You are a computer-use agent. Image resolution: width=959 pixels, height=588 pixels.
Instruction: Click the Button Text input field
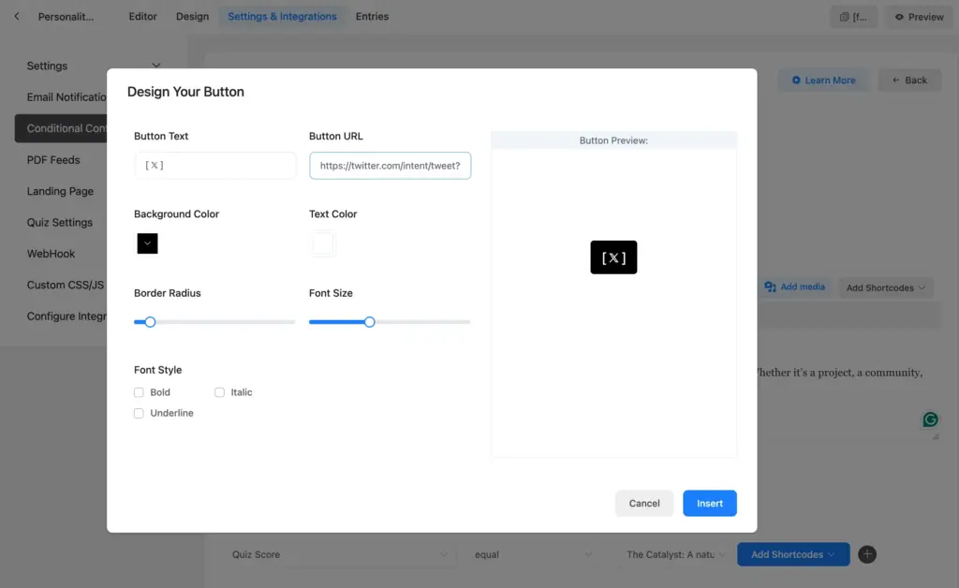(x=215, y=166)
